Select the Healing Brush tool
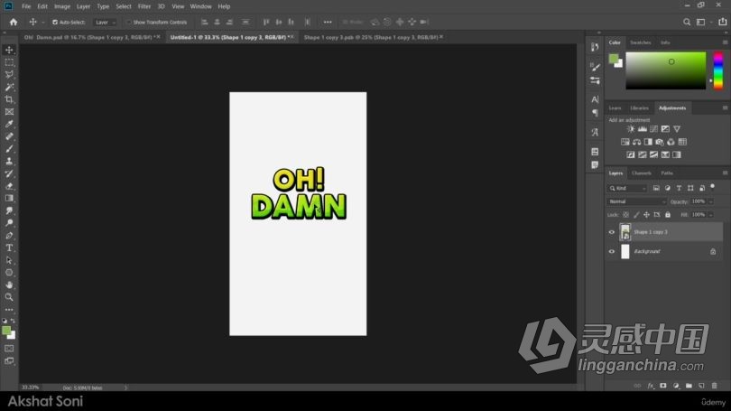The width and height of the screenshot is (731, 411). (x=9, y=136)
